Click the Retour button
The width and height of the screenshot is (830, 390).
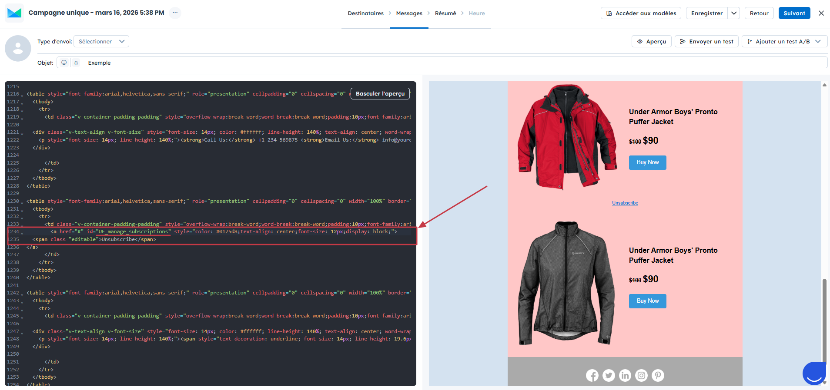click(x=759, y=13)
